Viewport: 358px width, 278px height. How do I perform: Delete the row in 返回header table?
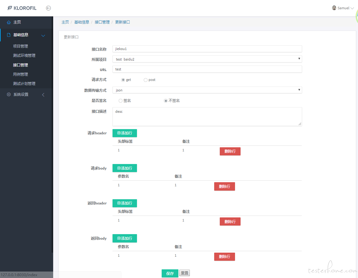pyautogui.click(x=230, y=222)
